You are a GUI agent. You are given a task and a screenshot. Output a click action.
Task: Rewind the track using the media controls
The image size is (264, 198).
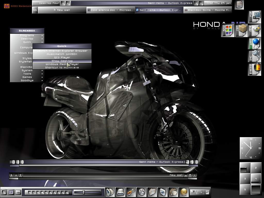coord(30,192)
